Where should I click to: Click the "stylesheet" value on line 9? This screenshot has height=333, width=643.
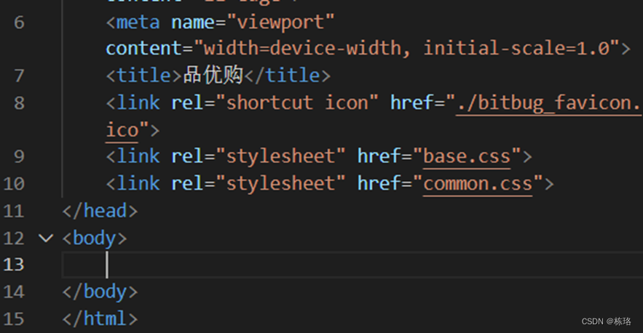point(281,156)
